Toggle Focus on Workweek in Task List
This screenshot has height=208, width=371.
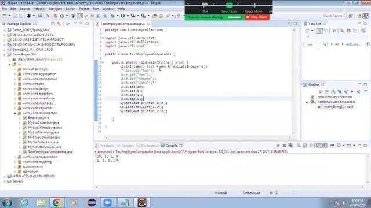[x=334, y=31]
